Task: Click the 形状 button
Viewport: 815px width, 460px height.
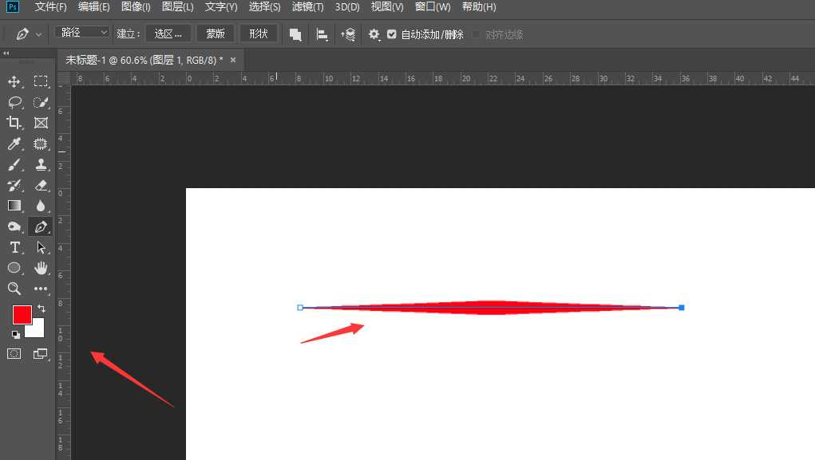Action: 258,33
